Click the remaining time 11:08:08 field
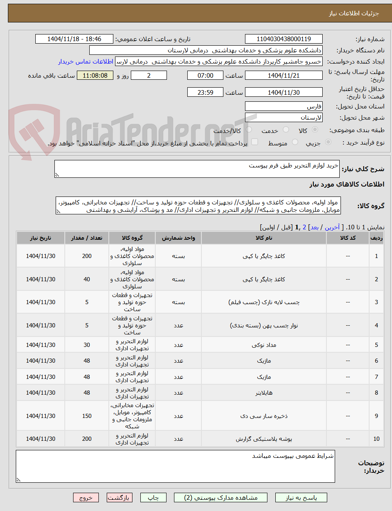Image resolution: width=392 pixels, height=511 pixels. click(x=95, y=75)
